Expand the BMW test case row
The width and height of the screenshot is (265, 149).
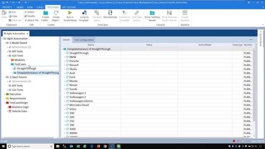[x=65, y=57]
